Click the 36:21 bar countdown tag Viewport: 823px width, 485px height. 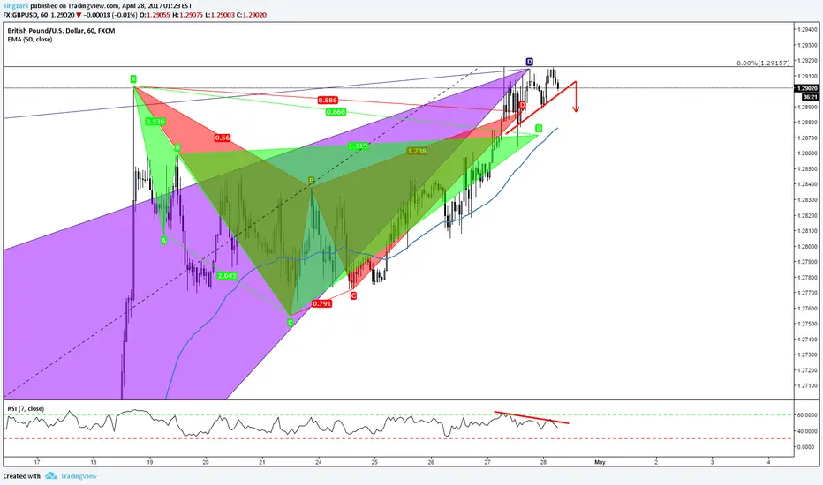[810, 97]
